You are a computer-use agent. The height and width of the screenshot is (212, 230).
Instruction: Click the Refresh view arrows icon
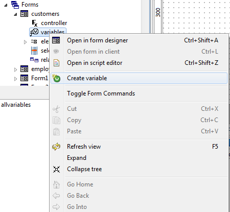click(56, 147)
